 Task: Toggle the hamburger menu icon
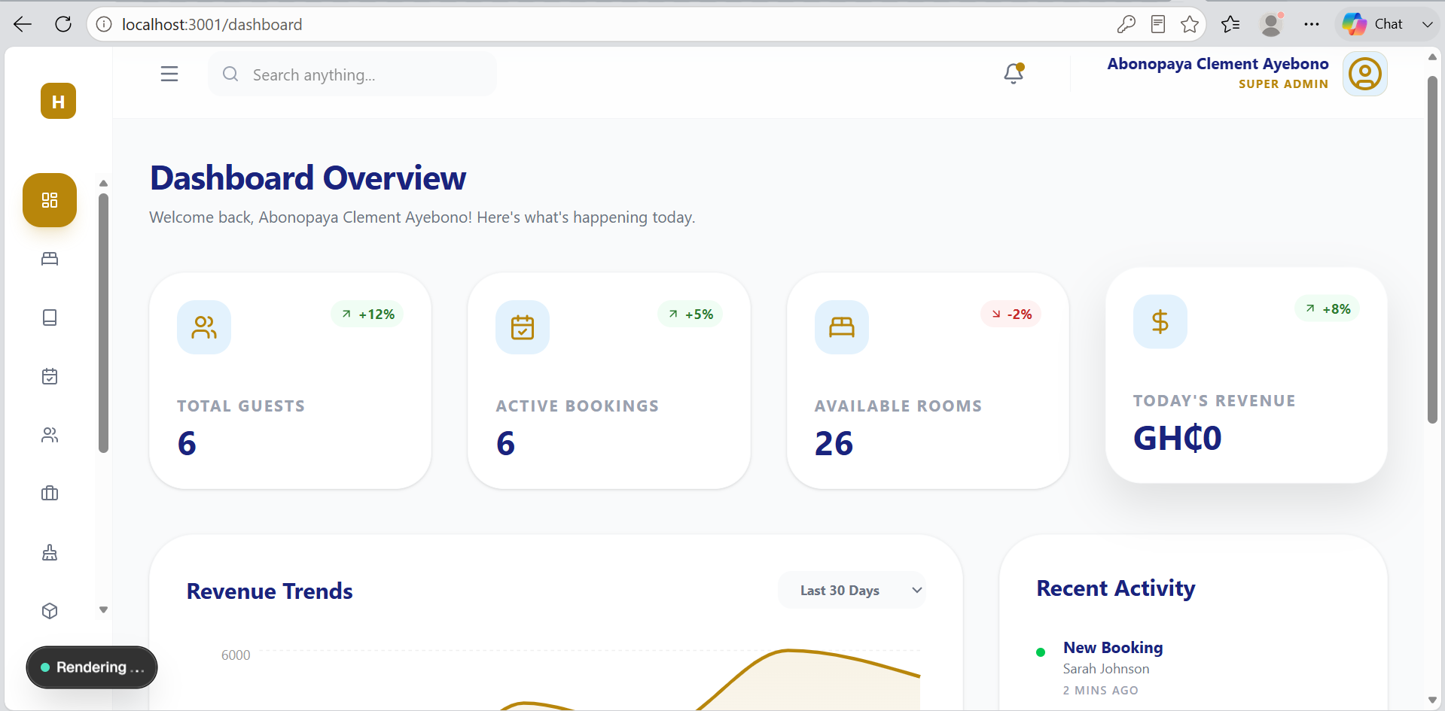(169, 74)
